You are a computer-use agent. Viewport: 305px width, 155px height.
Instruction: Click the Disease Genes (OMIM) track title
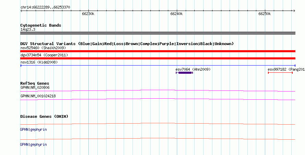(x=44, y=117)
